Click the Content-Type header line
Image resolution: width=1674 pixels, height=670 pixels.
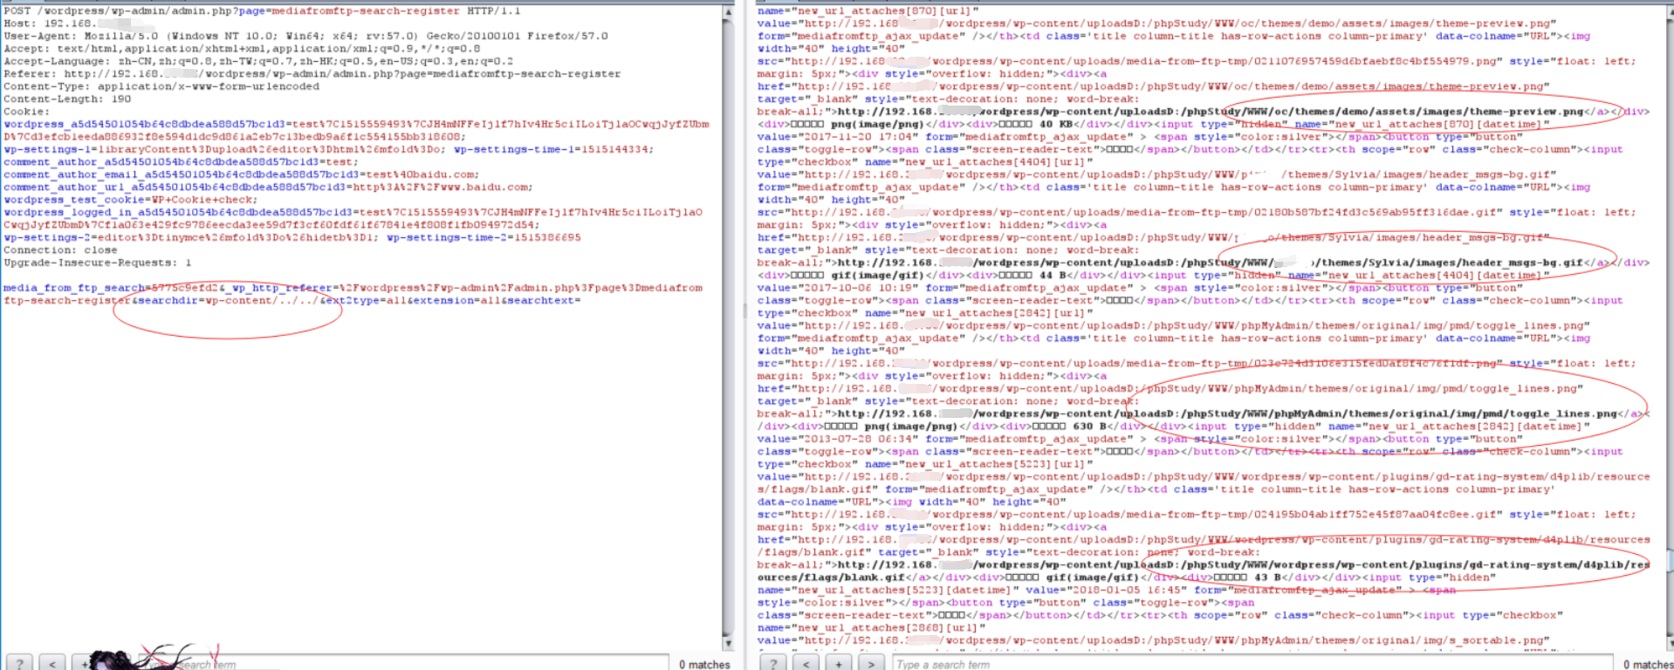161,86
